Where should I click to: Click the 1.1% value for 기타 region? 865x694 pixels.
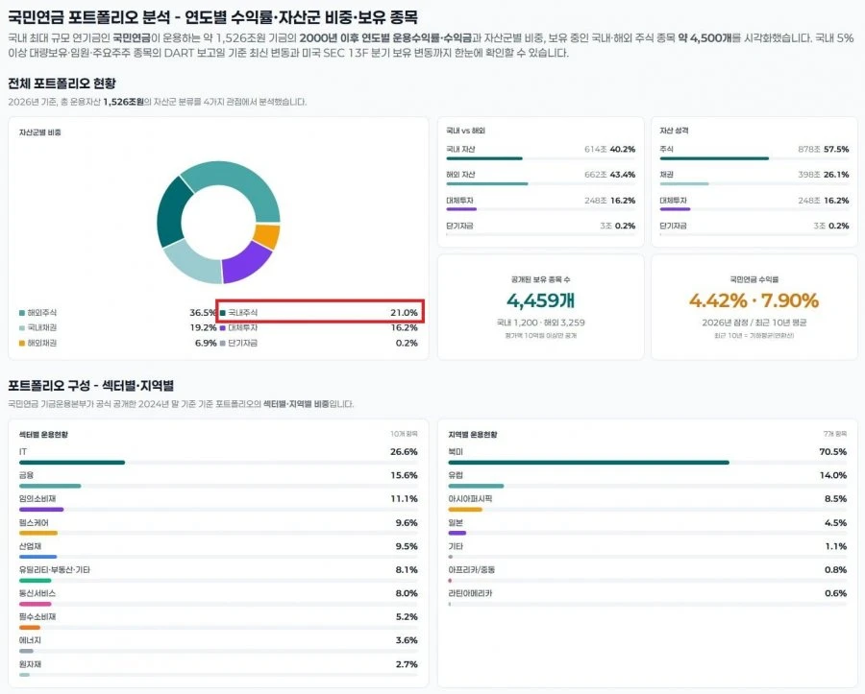click(836, 546)
